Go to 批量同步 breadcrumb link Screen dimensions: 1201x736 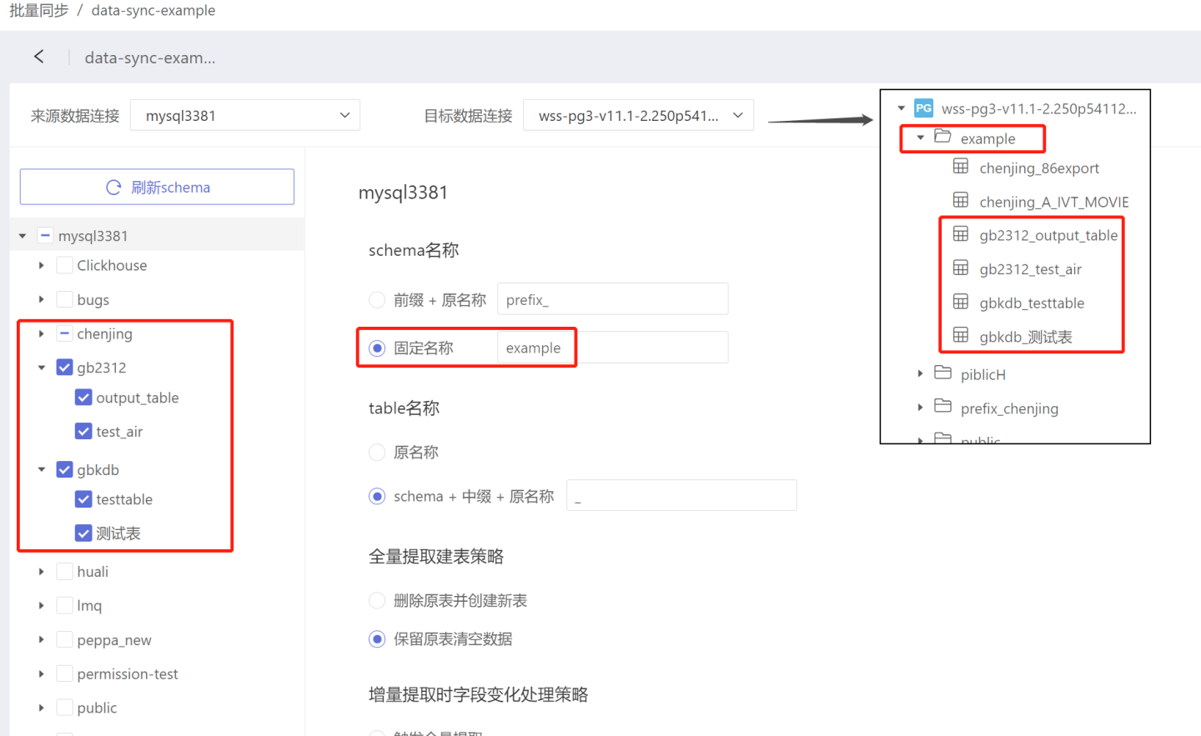(38, 11)
